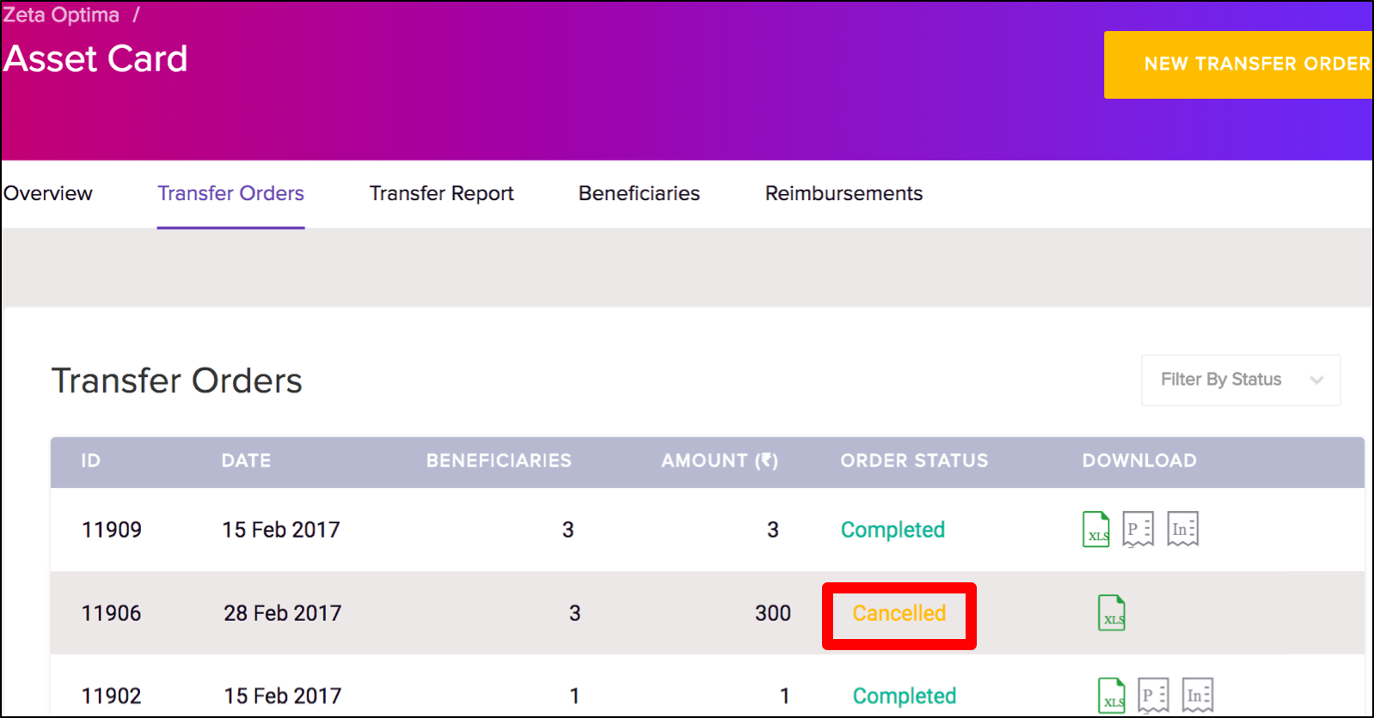Image resolution: width=1374 pixels, height=718 pixels.
Task: Download invoice for order 11909
Action: tap(1183, 529)
